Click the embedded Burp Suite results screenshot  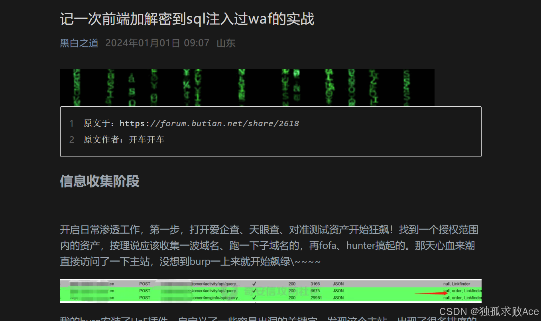pos(271,291)
